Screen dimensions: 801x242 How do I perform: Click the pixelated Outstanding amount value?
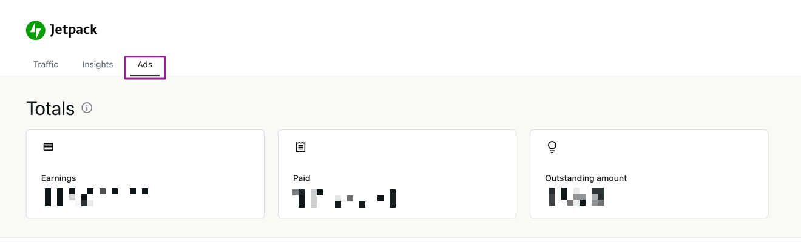point(576,197)
